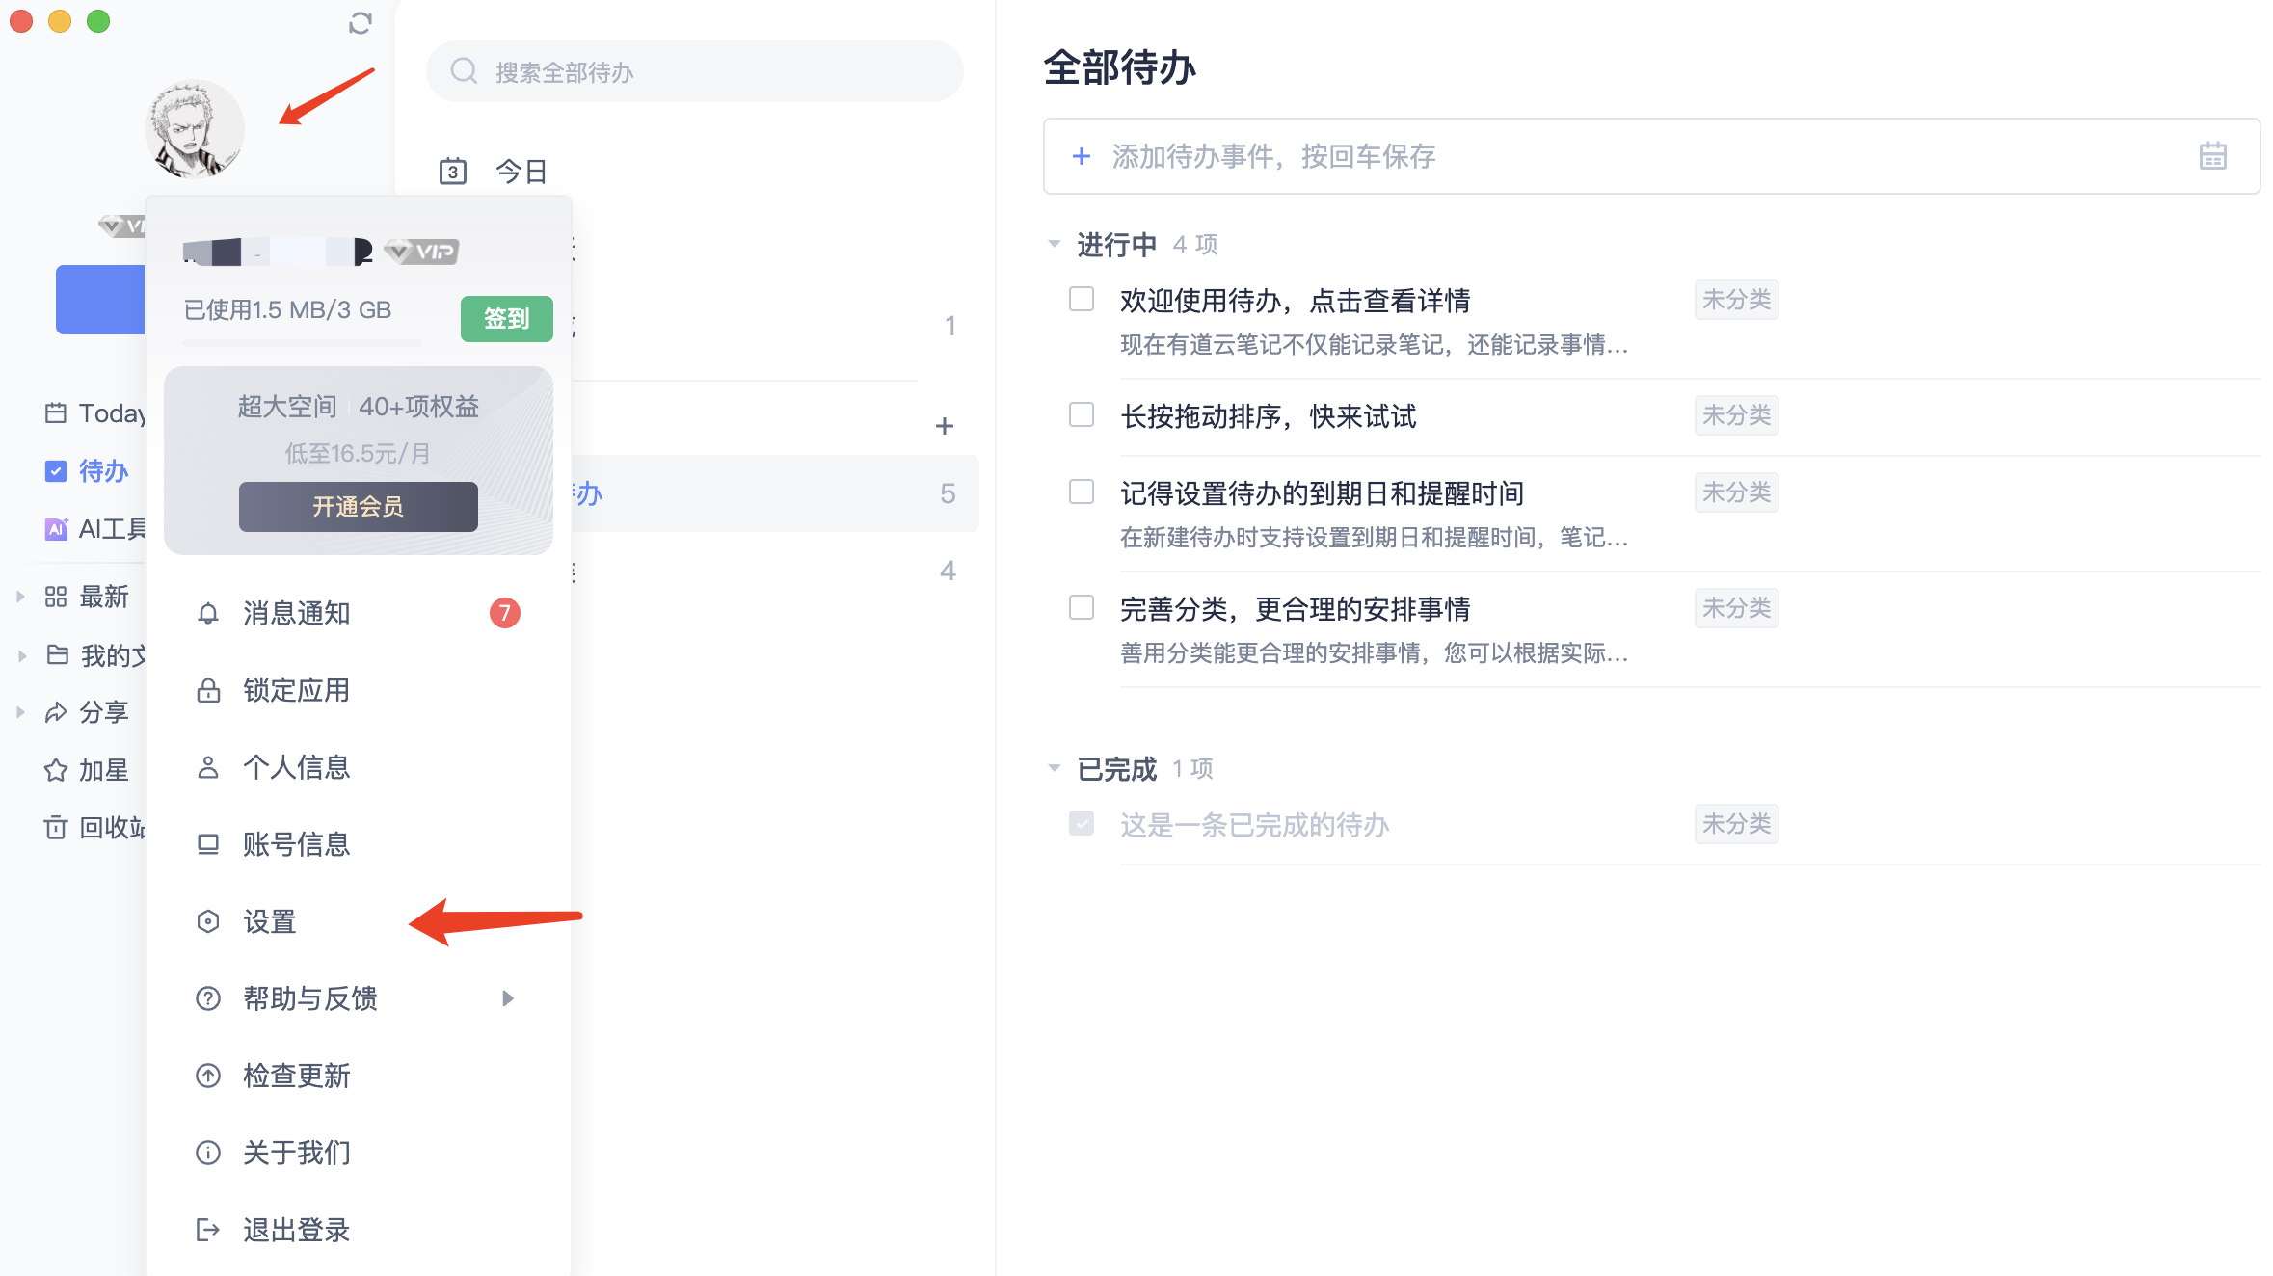Open 关于我们 menu item
Image resolution: width=2273 pixels, height=1276 pixels.
point(359,1153)
